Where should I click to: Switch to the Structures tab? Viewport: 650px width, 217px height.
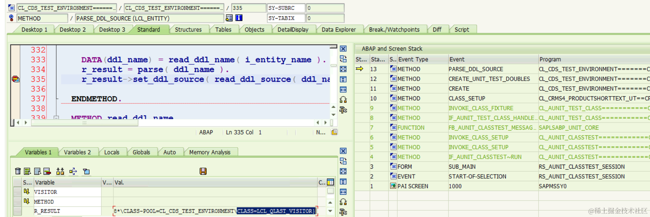point(188,29)
